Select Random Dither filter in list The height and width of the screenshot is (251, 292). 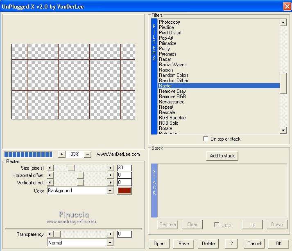coord(173,81)
